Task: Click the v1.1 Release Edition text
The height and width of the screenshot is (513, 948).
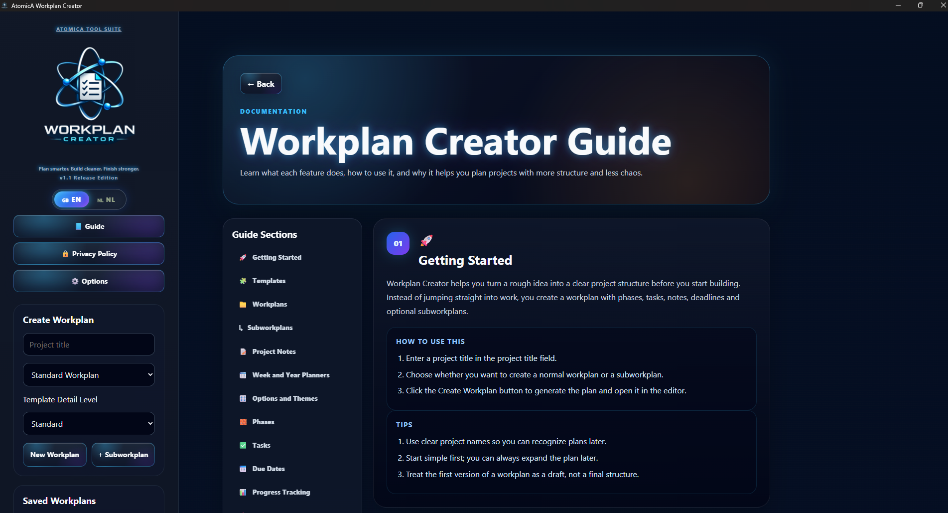Action: coord(89,178)
